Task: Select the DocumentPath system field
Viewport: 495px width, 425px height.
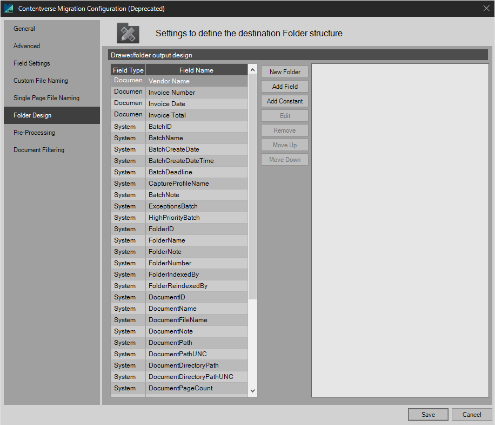Action: (179, 343)
